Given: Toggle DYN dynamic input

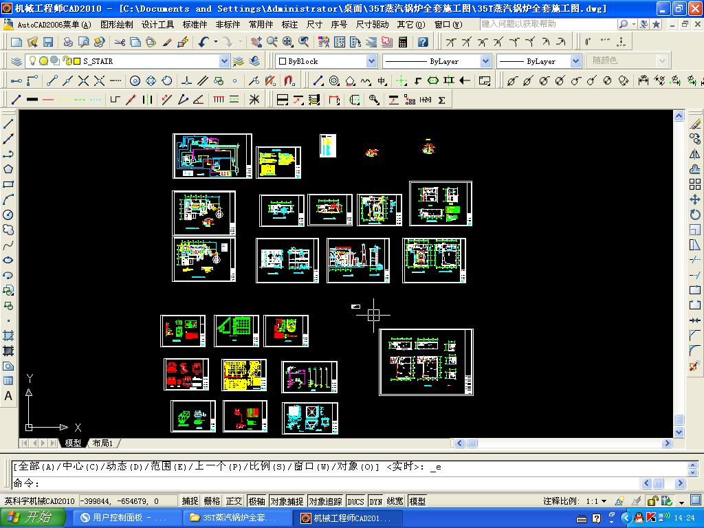Looking at the screenshot, I should (x=376, y=501).
